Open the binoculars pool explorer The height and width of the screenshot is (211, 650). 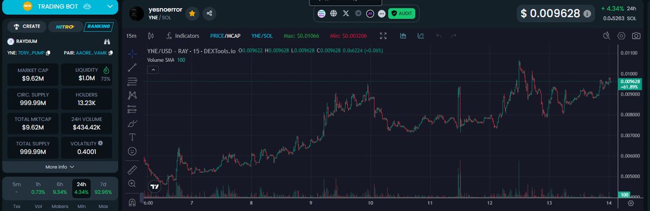[107, 41]
